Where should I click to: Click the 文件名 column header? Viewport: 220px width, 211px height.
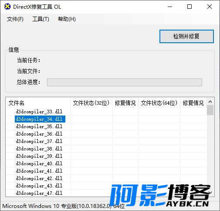[38, 103]
